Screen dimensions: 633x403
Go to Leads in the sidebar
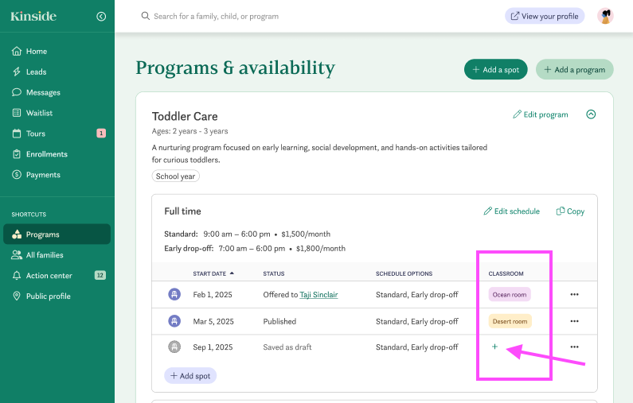(36, 72)
